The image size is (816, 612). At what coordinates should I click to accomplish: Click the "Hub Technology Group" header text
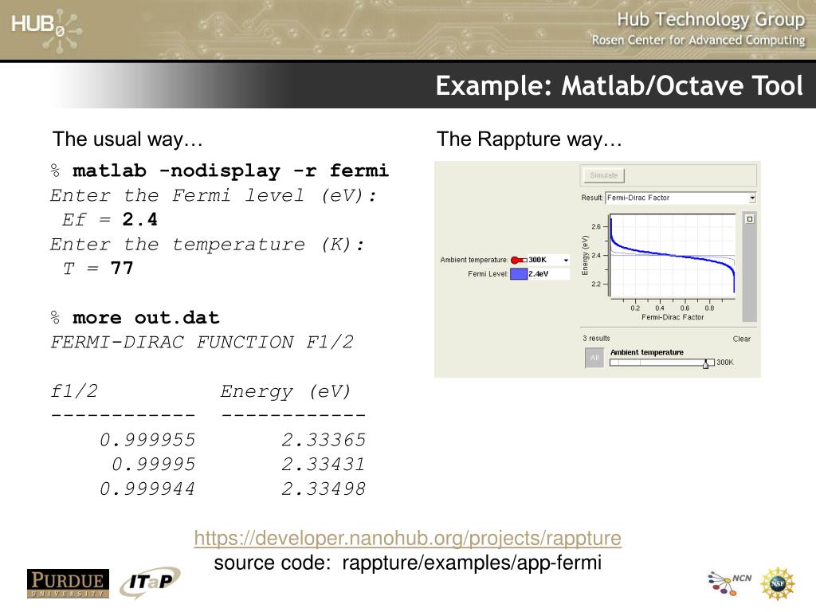point(711,19)
